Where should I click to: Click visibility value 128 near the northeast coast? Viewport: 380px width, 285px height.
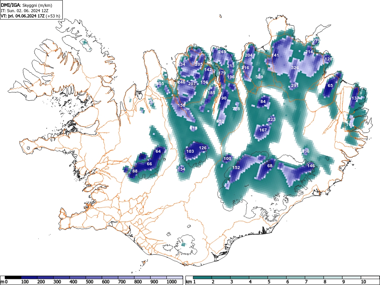click(328, 59)
